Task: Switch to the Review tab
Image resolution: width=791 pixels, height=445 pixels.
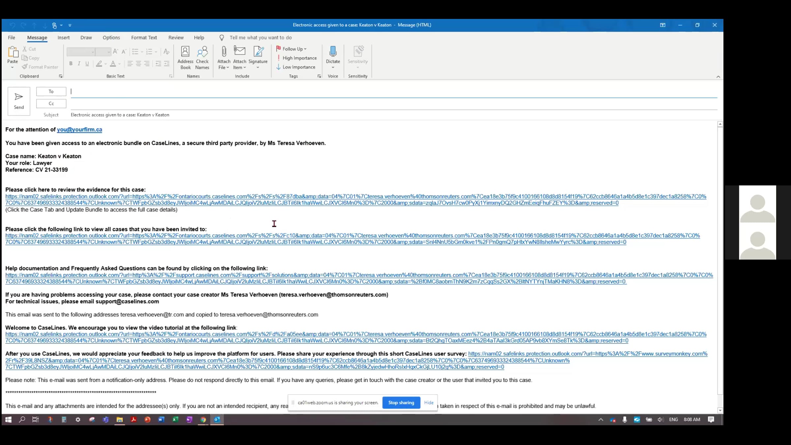Action: (x=176, y=38)
